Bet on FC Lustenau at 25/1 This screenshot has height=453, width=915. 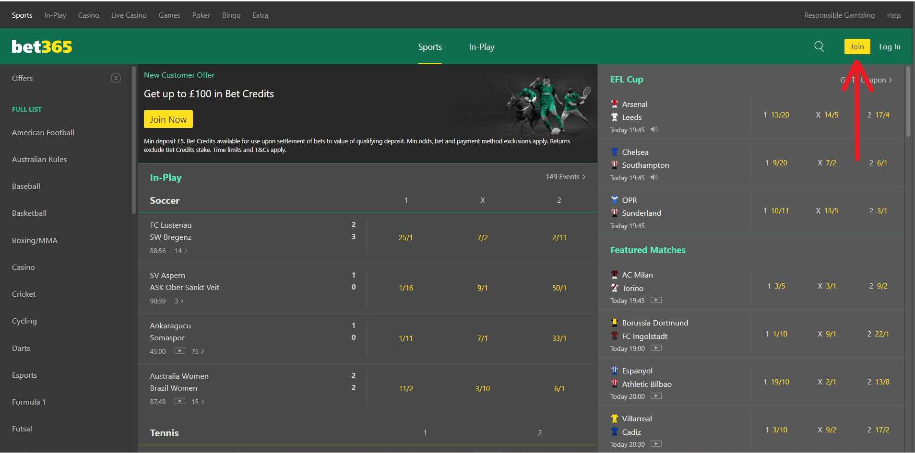(x=406, y=238)
